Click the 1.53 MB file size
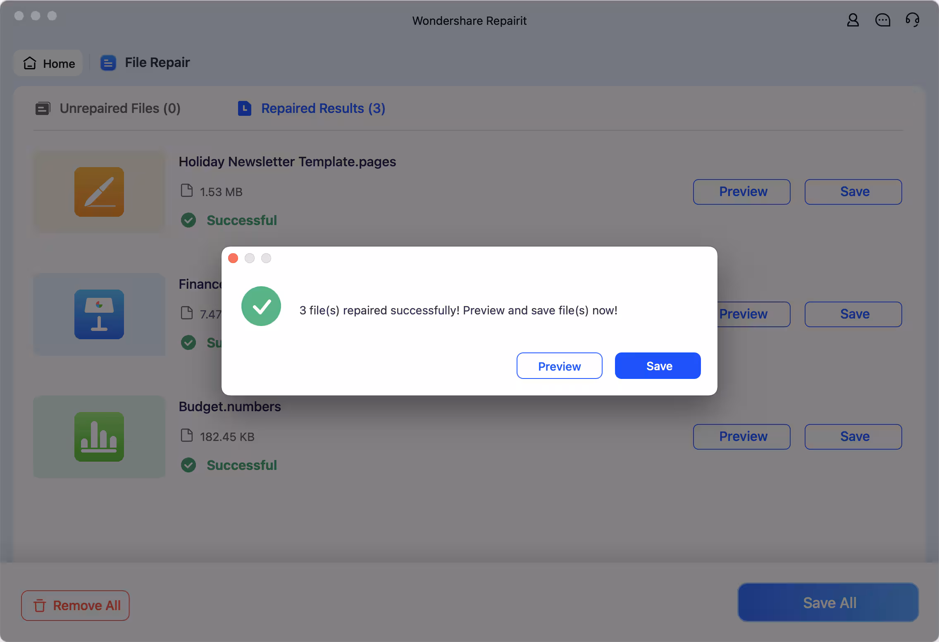Screen dimensions: 939x642 221,192
